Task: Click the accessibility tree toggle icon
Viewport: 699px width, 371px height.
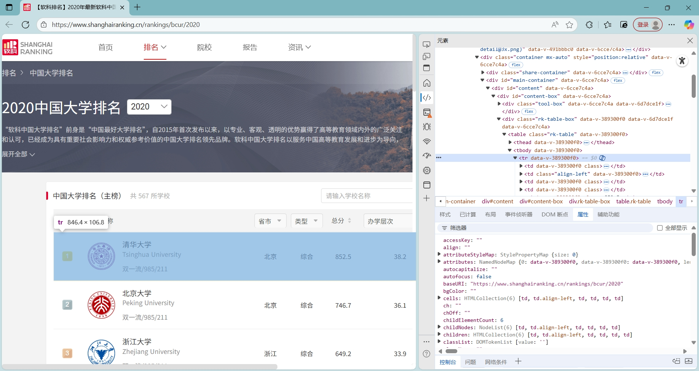Action: (682, 61)
